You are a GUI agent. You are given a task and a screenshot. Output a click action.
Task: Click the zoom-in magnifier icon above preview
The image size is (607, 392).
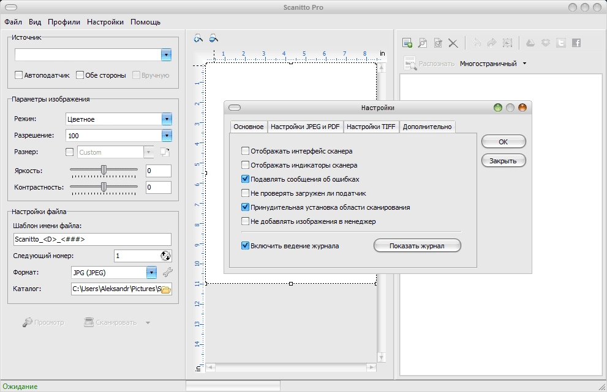198,39
